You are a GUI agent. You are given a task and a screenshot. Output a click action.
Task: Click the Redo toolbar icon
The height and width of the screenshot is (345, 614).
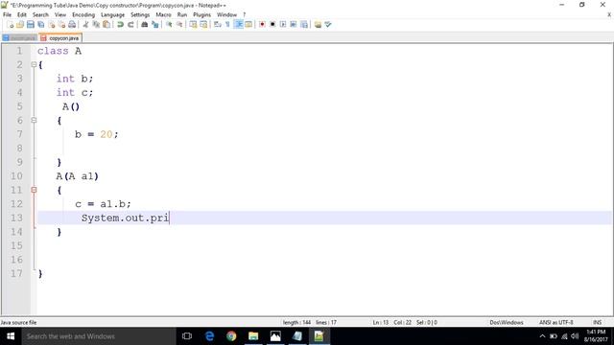(x=130, y=25)
